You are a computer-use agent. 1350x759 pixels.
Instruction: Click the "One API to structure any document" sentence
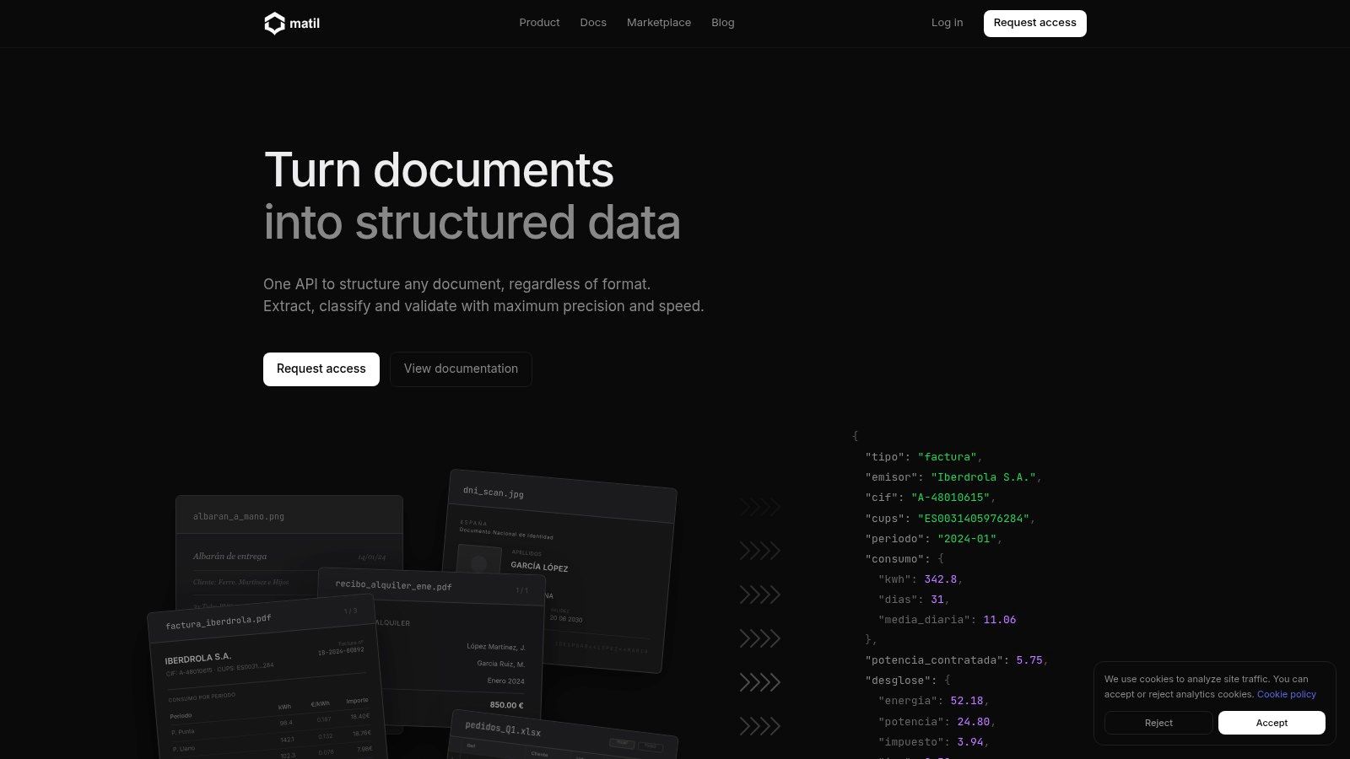click(x=456, y=284)
